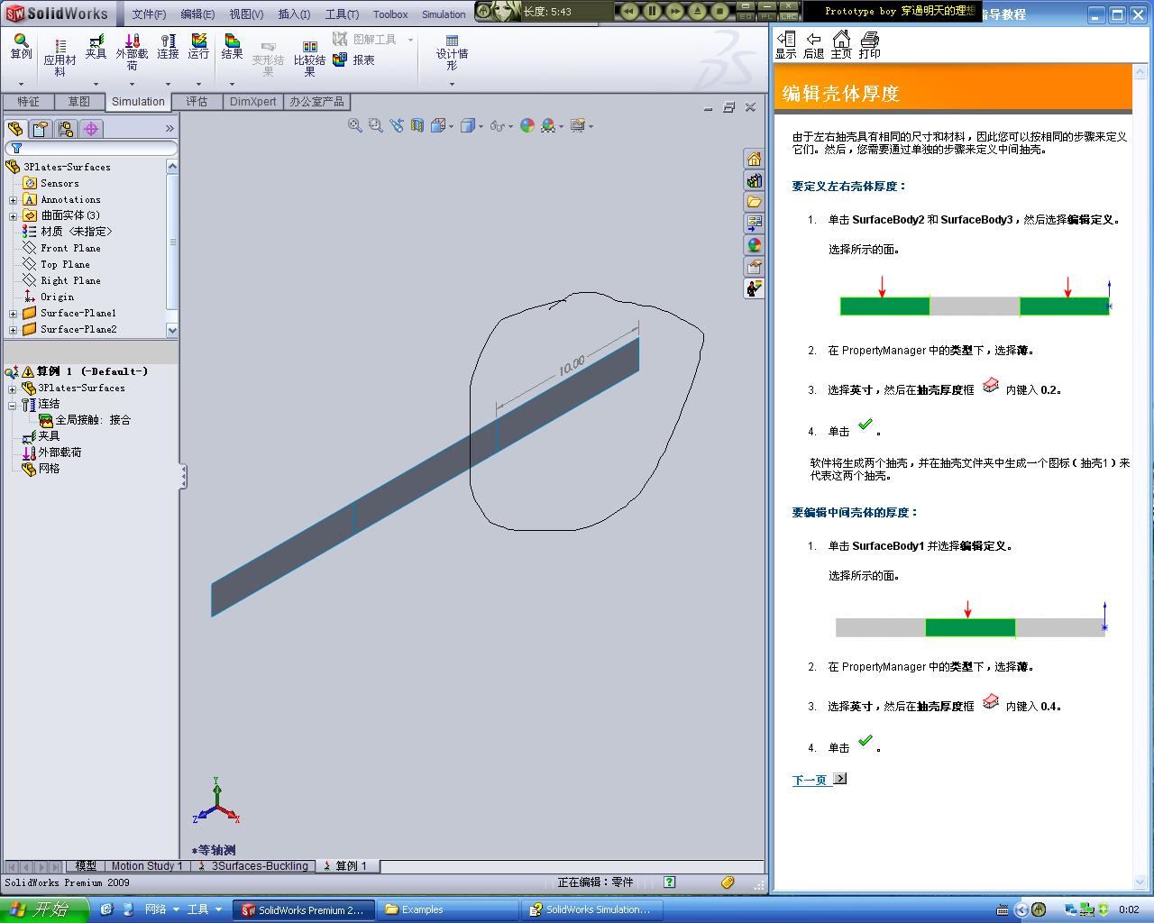Open the 文件(F) menu
Viewport: 1154px width, 923px height.
coord(149,14)
